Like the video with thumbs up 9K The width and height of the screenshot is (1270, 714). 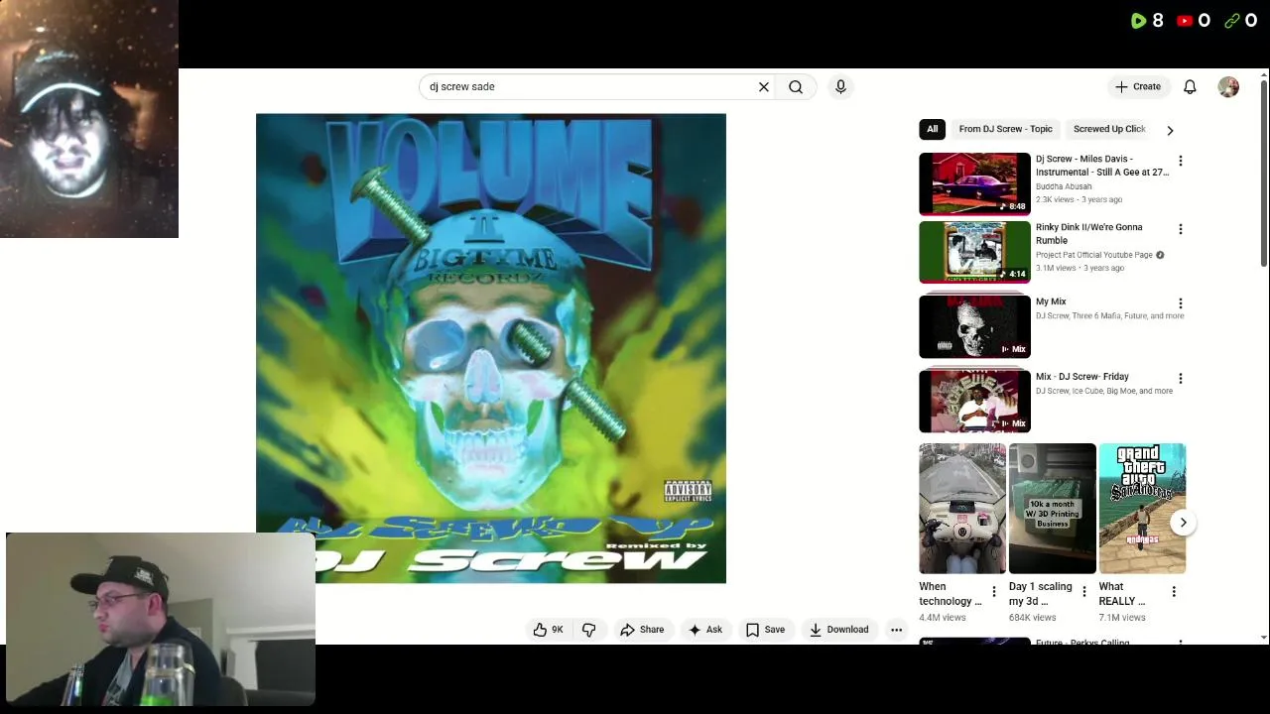(x=548, y=630)
